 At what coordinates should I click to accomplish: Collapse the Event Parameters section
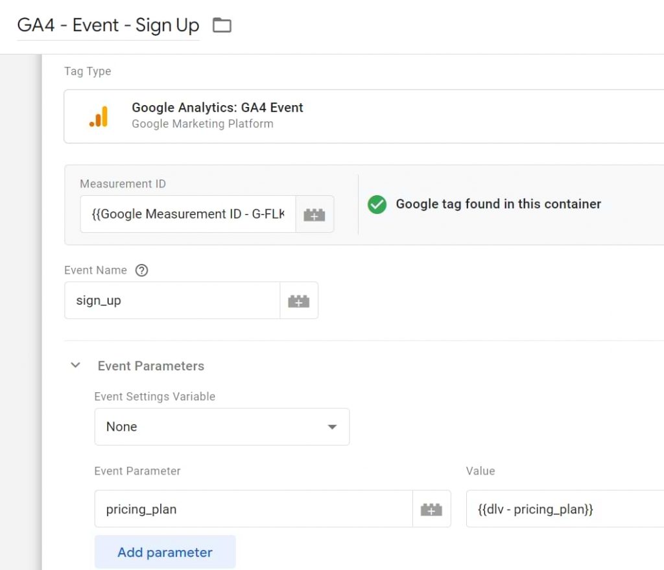pos(75,365)
